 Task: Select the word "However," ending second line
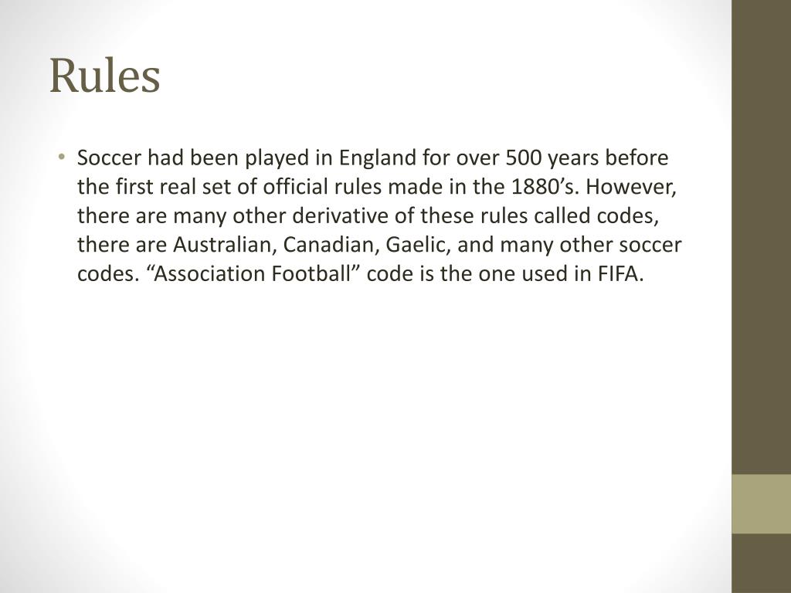[630, 187]
